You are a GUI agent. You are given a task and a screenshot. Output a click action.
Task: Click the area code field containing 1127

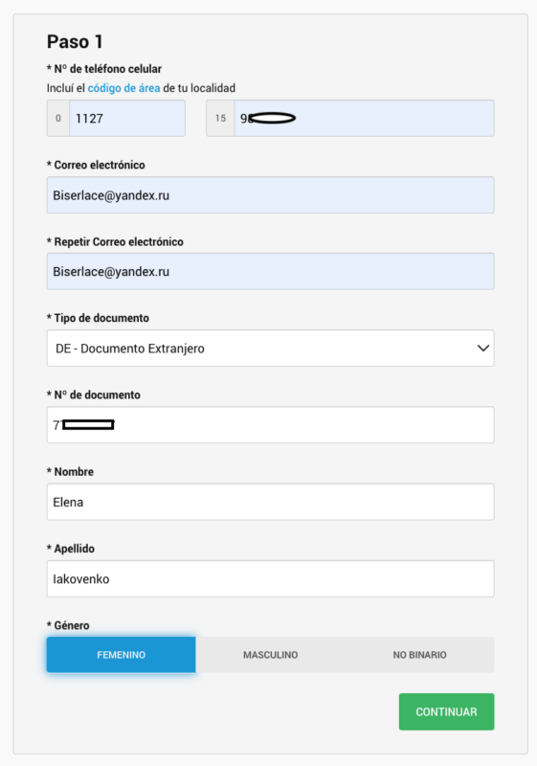point(127,118)
